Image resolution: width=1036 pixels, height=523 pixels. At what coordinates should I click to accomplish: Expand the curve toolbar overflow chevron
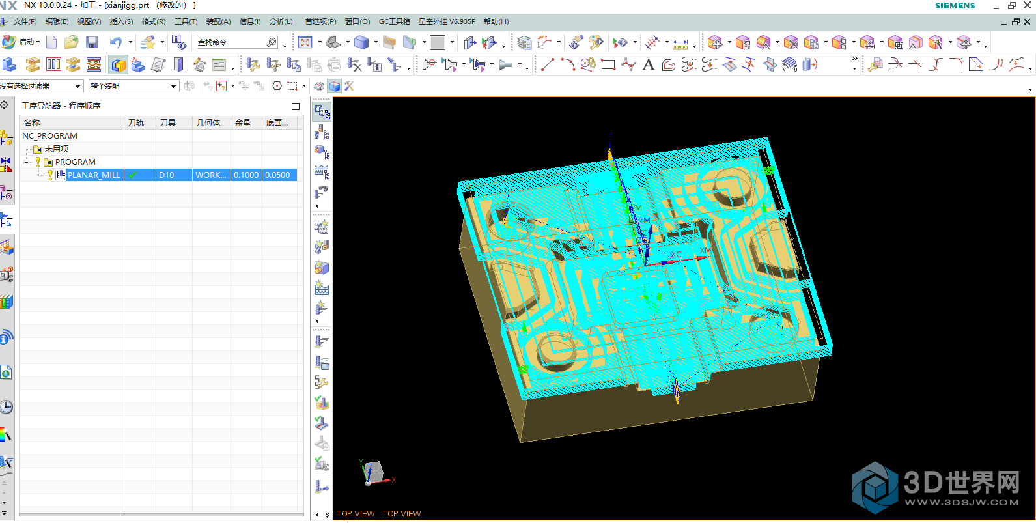[854, 59]
